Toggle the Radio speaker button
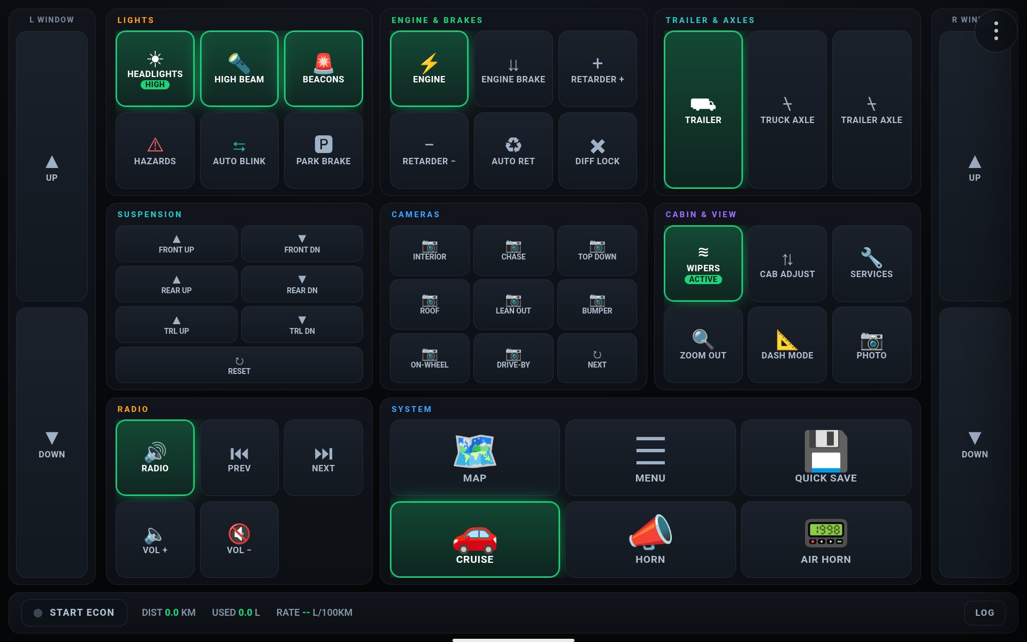 coord(155,457)
